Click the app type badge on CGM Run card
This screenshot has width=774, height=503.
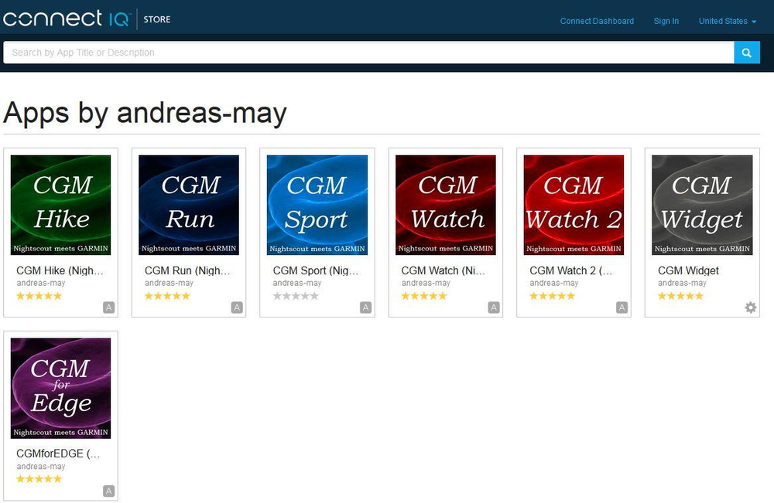pyautogui.click(x=237, y=308)
